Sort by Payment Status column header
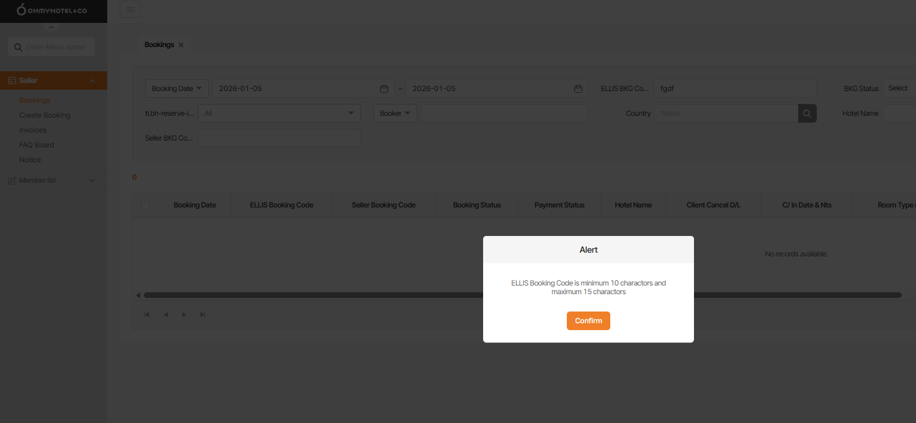916x423 pixels. point(559,205)
